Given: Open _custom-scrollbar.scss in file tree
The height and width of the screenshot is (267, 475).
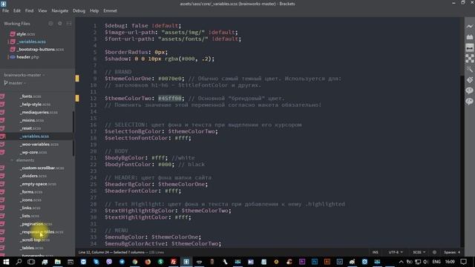Looking at the screenshot, I should pos(42,168).
